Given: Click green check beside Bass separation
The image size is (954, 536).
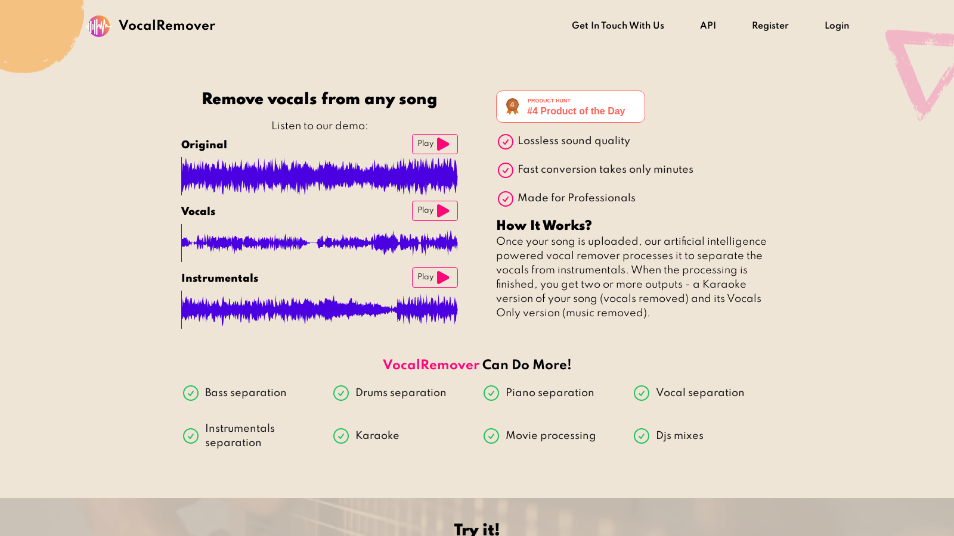Looking at the screenshot, I should point(191,393).
